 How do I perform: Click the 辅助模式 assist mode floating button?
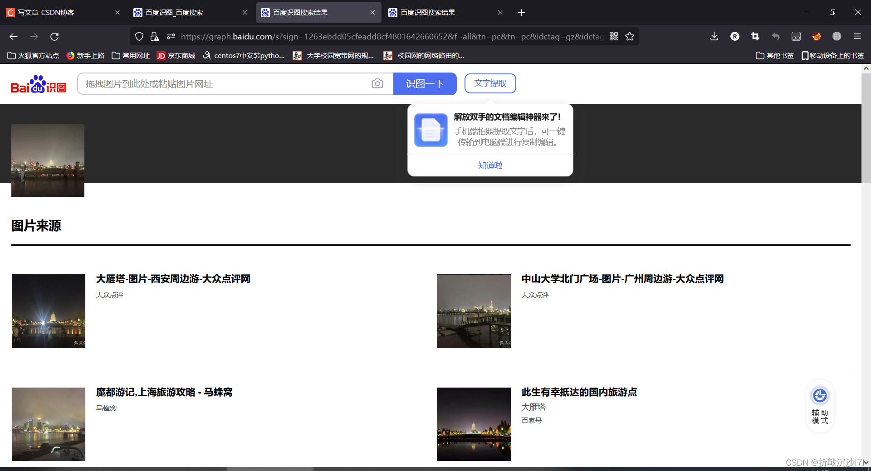[819, 406]
